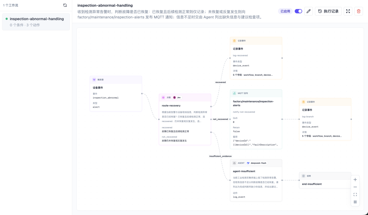Click the 1 个工作流 count label
This screenshot has height=215, width=368.
tap(11, 5)
